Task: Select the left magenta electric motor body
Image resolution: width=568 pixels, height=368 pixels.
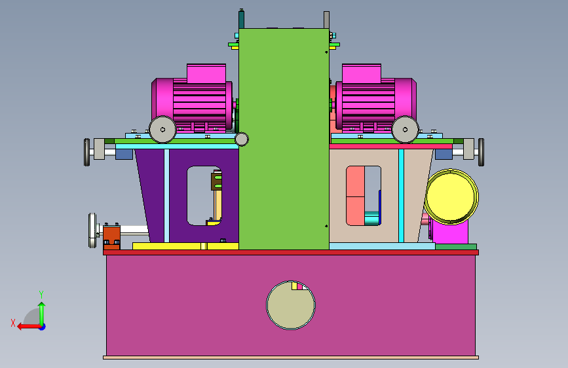Action: [x=192, y=103]
